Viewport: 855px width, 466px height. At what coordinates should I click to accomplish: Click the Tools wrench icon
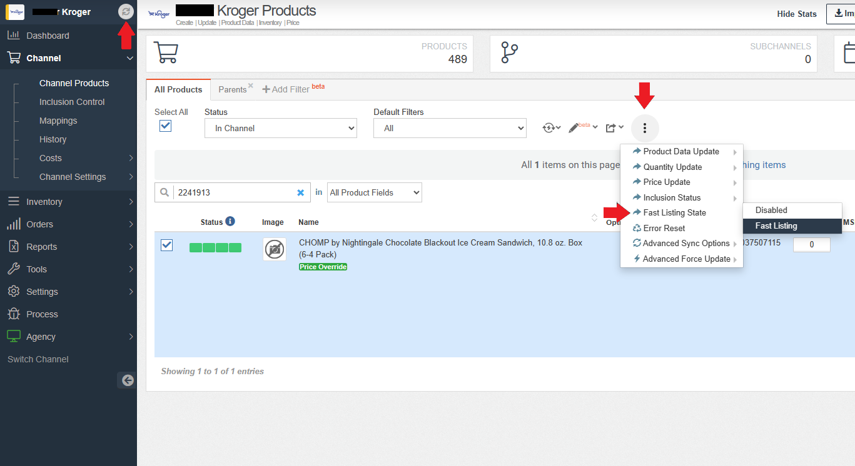(x=13, y=269)
